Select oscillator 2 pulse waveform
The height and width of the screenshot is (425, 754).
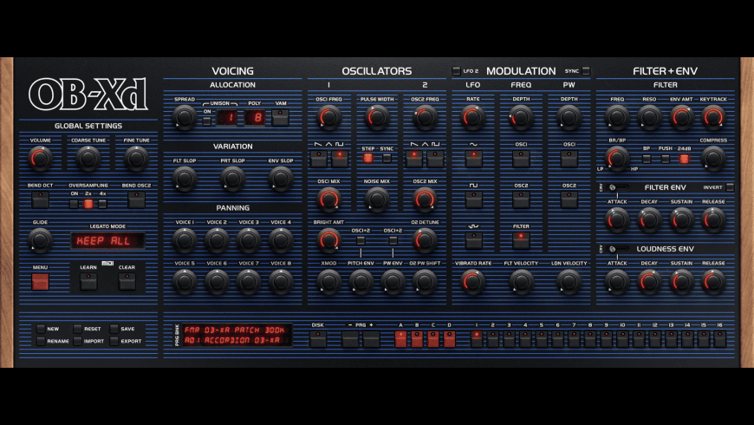[x=436, y=159]
